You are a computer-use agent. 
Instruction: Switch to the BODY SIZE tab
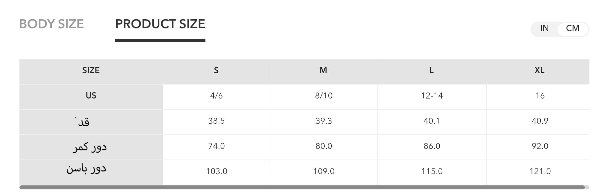tap(51, 24)
